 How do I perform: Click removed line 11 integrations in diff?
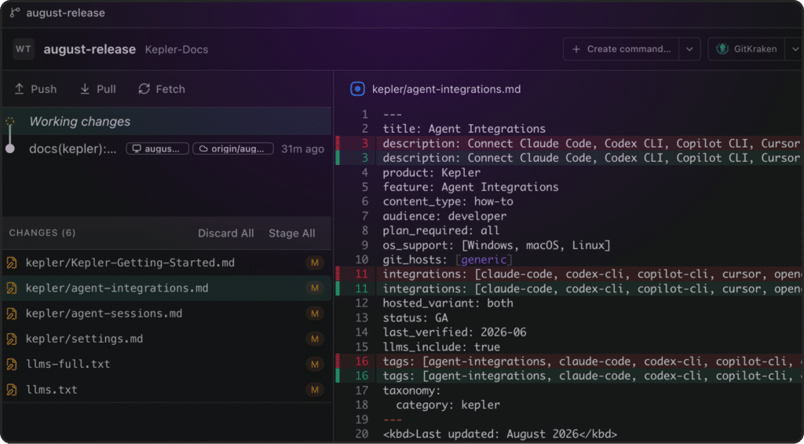[x=569, y=274]
